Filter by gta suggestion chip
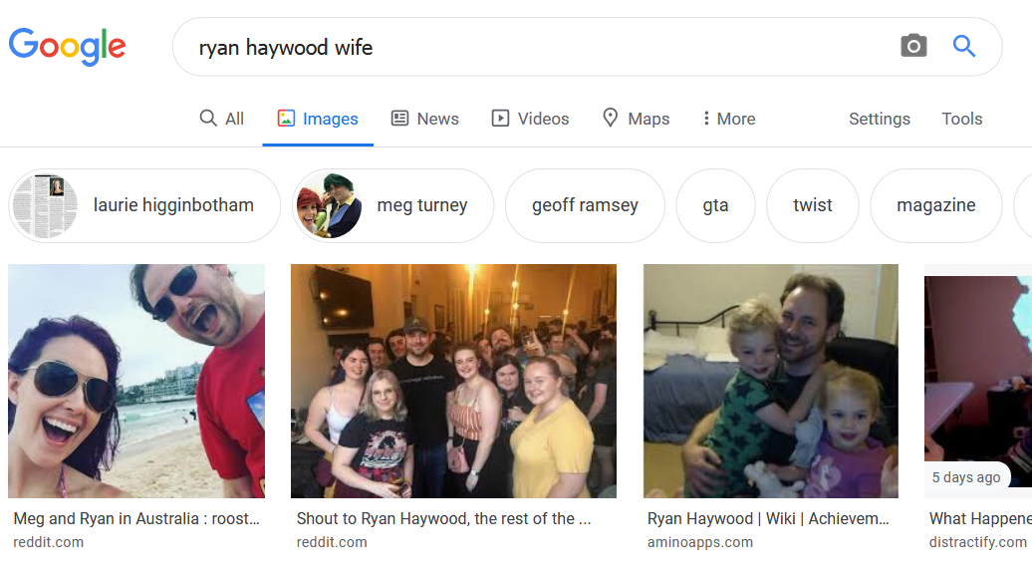1032x576 pixels. coord(715,205)
